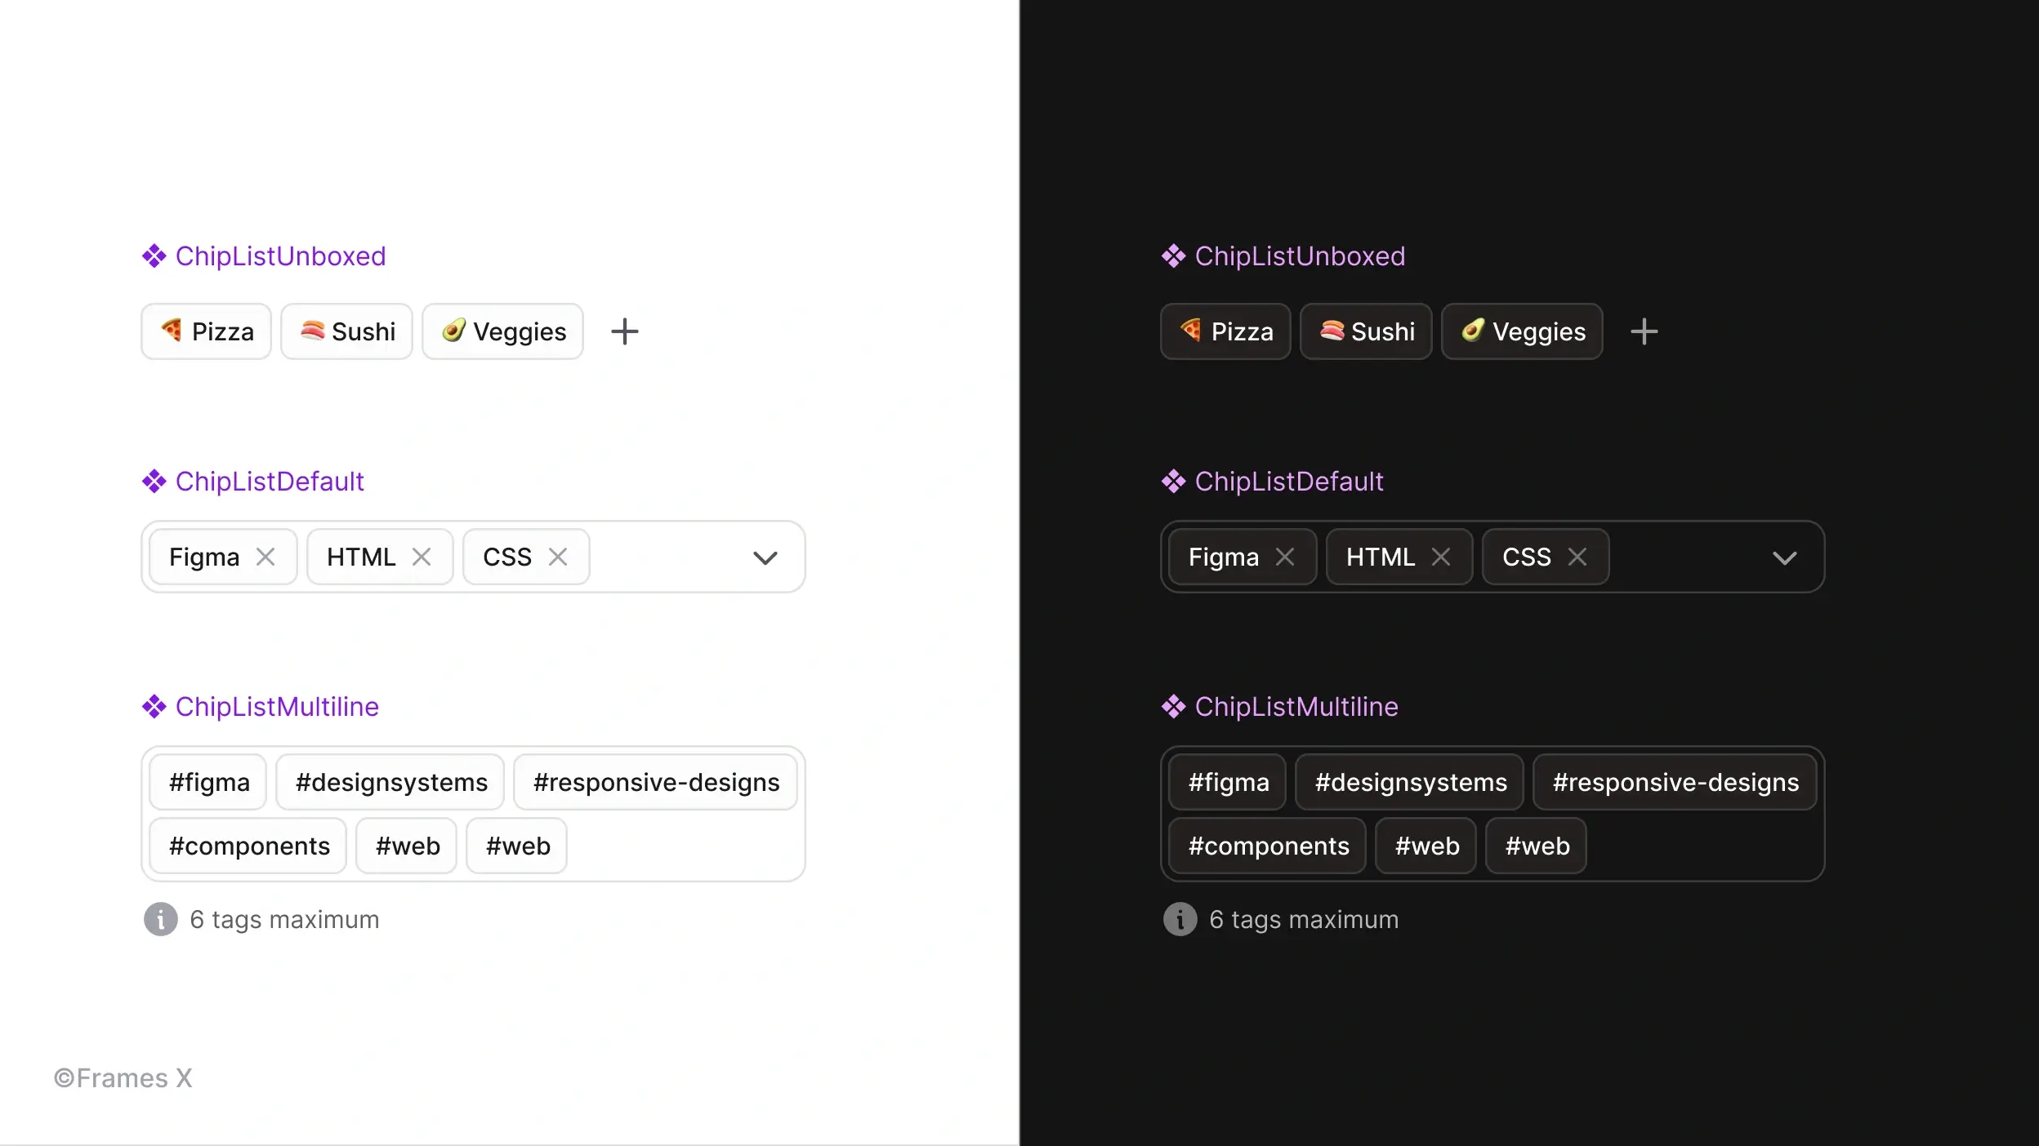Select the Veggies chip in light panel
The image size is (2039, 1146).
coord(502,331)
